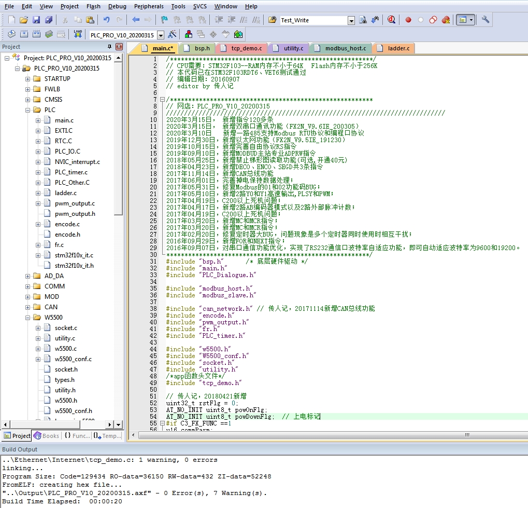Toggle the project window pin icon
528x508 pixels.
(x=109, y=47)
